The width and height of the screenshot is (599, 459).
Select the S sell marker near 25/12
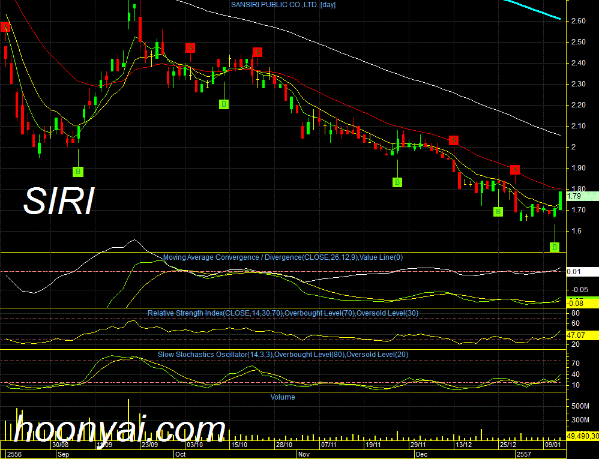(515, 170)
